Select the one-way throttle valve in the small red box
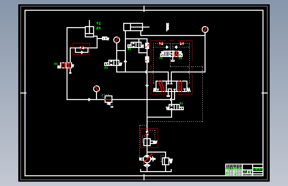The width and height of the screenshot is (288, 186). [x=81, y=49]
